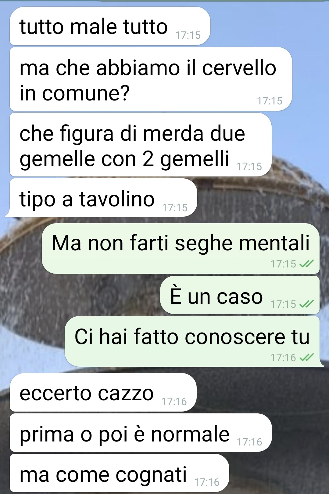Select the 'È un caso' sent message
Screen dimensions: 329x494
[x=240, y=295]
